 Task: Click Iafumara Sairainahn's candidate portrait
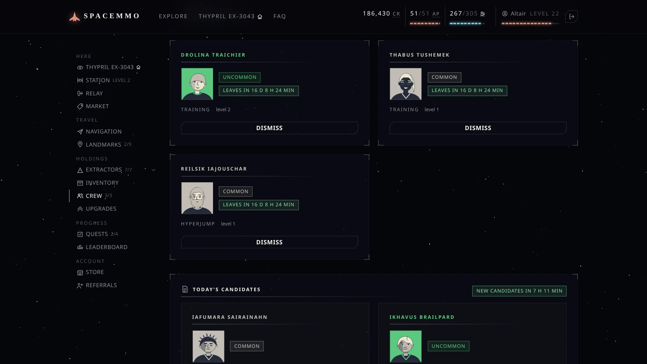(x=208, y=346)
